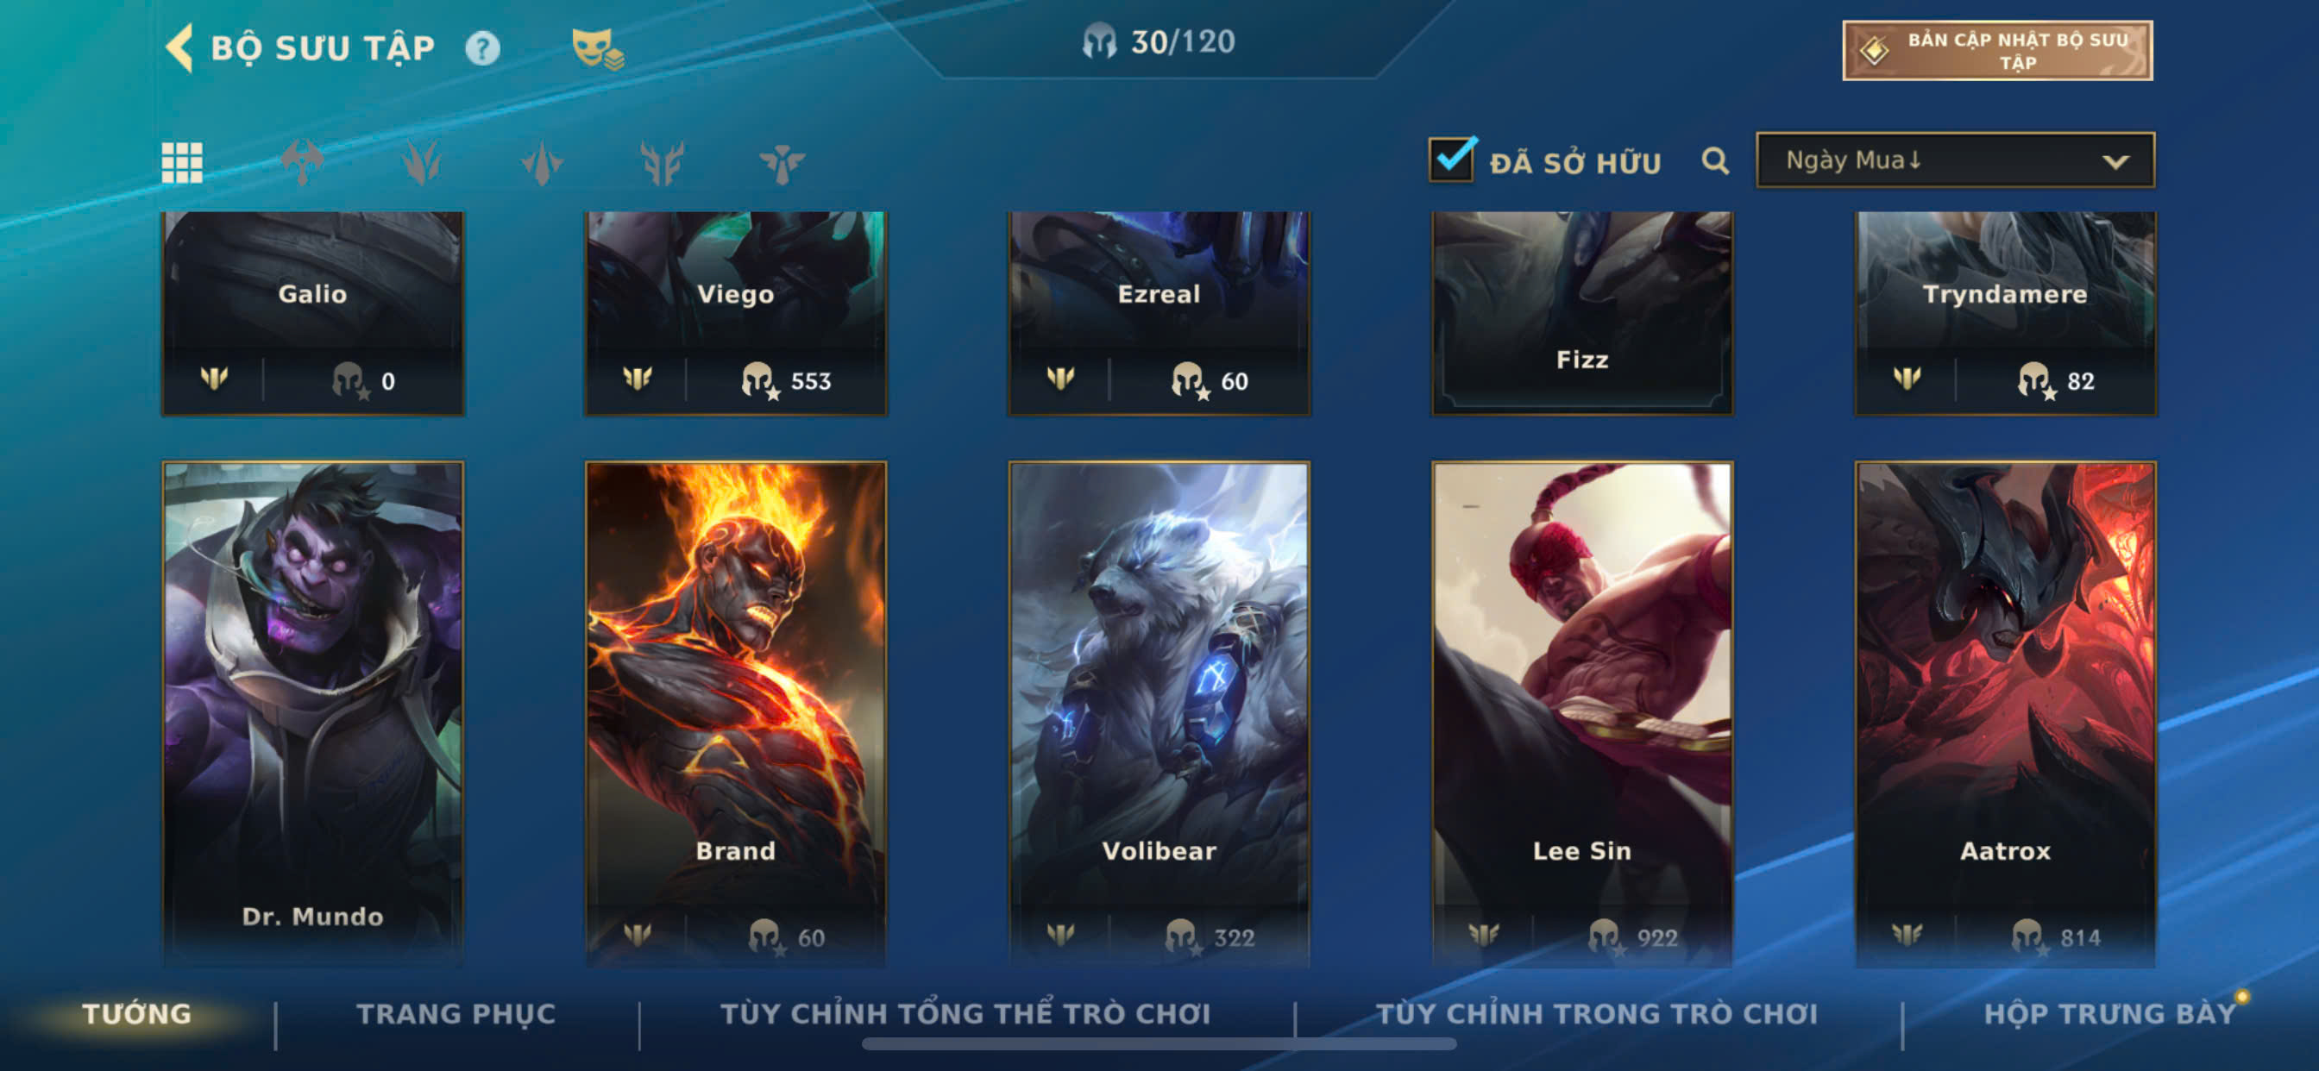The image size is (2319, 1071).
Task: Click the dropdown chevron beside Ngày Mua
Action: 2115,162
